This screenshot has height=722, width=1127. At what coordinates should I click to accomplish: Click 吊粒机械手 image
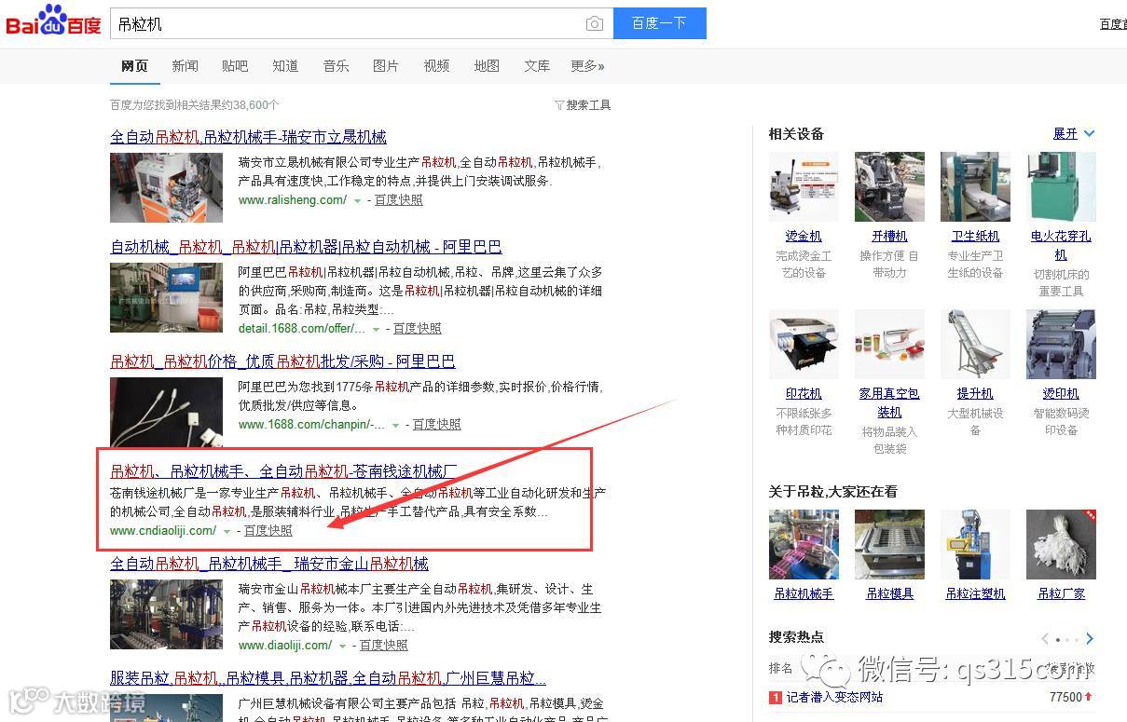(x=804, y=544)
